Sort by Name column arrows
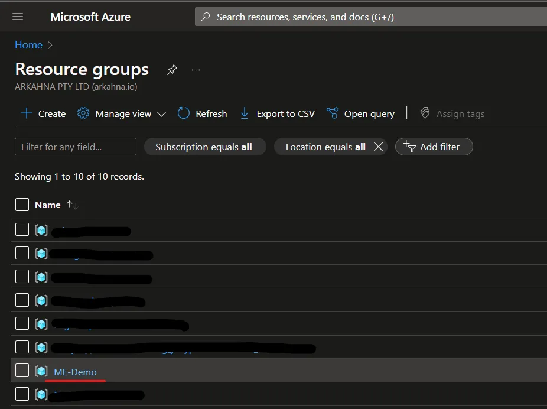Screen dimensions: 547x409 click(x=73, y=205)
